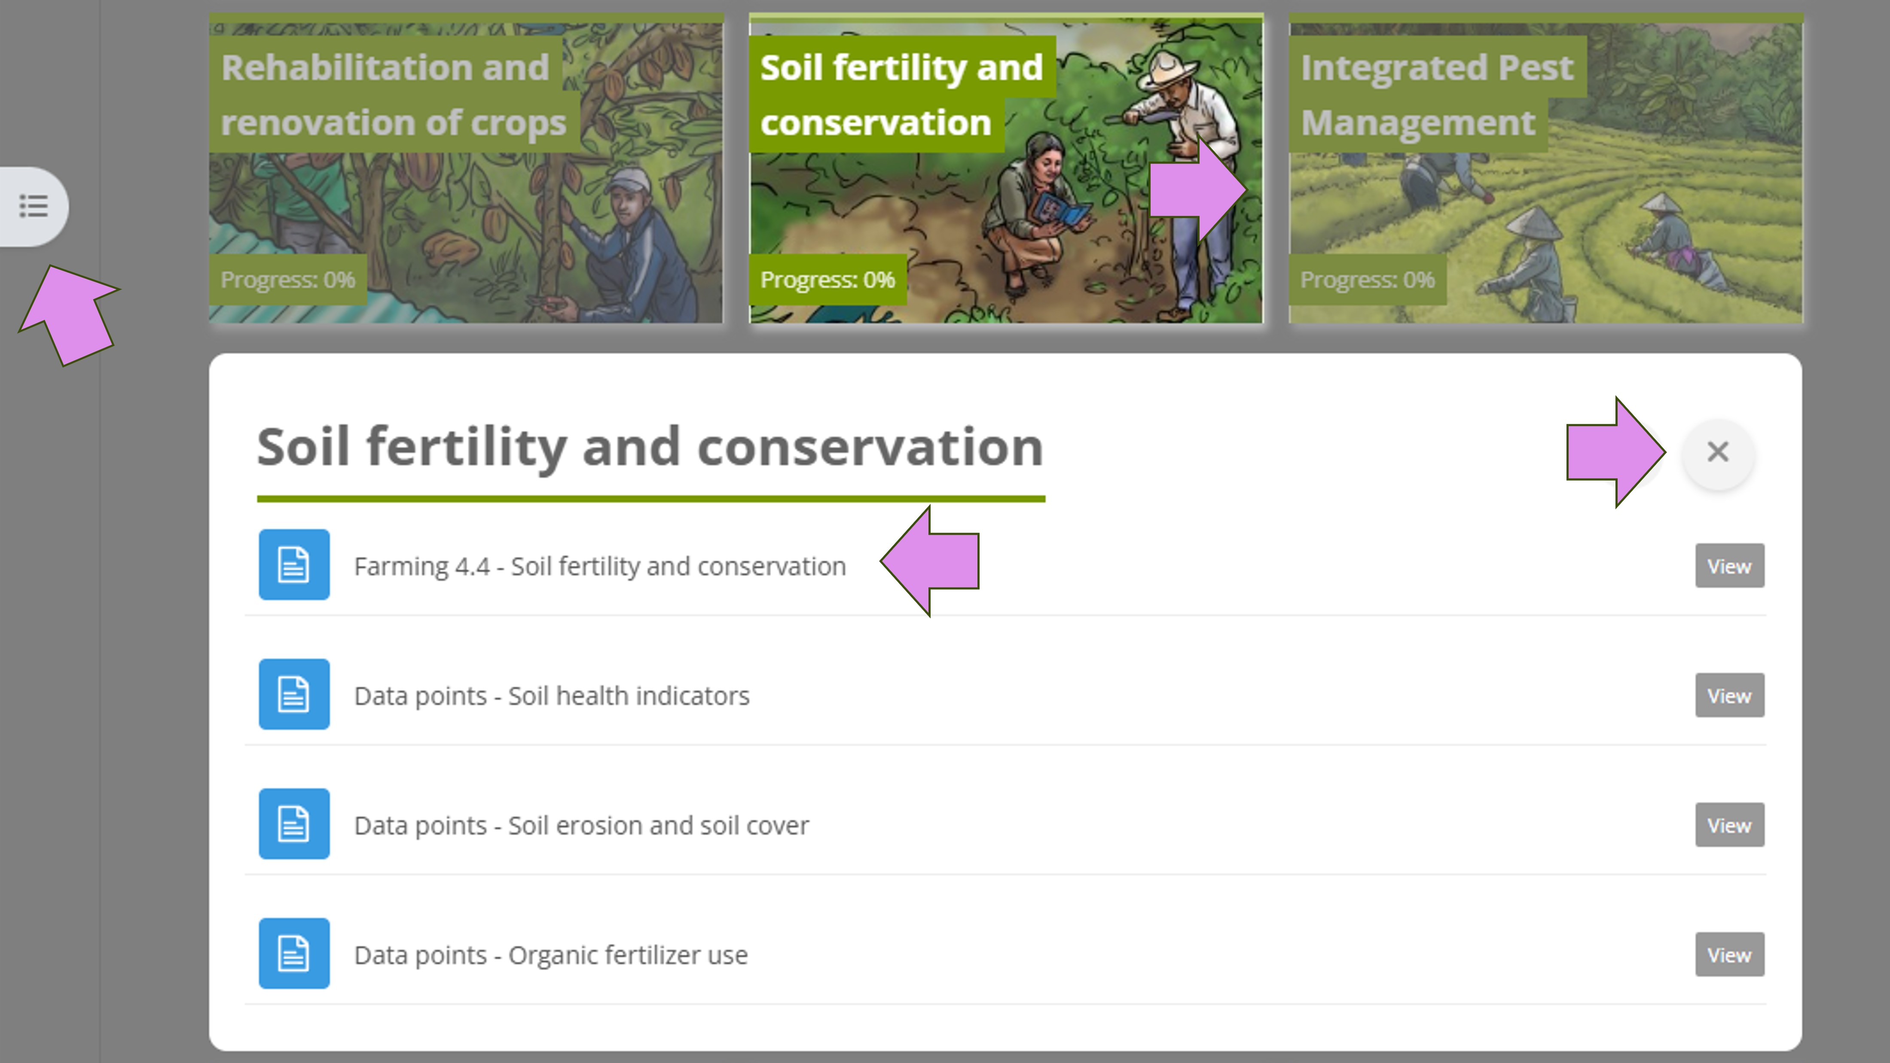The image size is (1890, 1063).
Task: Close the Soil fertility and conservation panel
Action: 1718,452
